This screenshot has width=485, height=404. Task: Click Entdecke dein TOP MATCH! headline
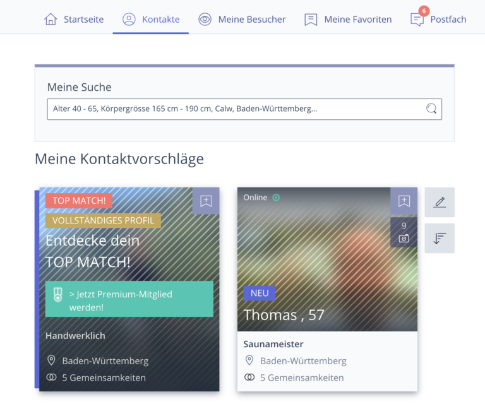click(92, 251)
